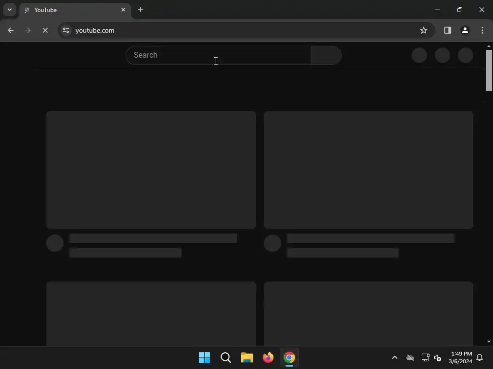Open clock showing 1:49 PM
Image resolution: width=493 pixels, height=369 pixels.
coord(461,357)
